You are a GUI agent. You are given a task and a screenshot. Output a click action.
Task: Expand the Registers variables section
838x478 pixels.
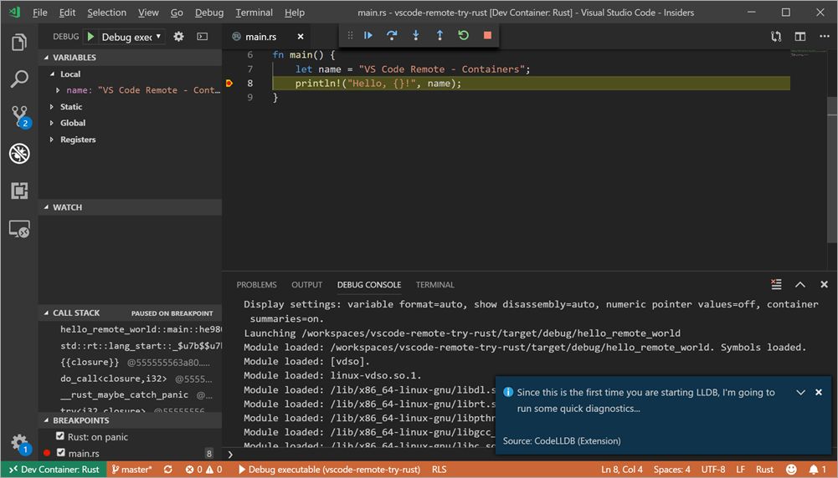pyautogui.click(x=78, y=140)
